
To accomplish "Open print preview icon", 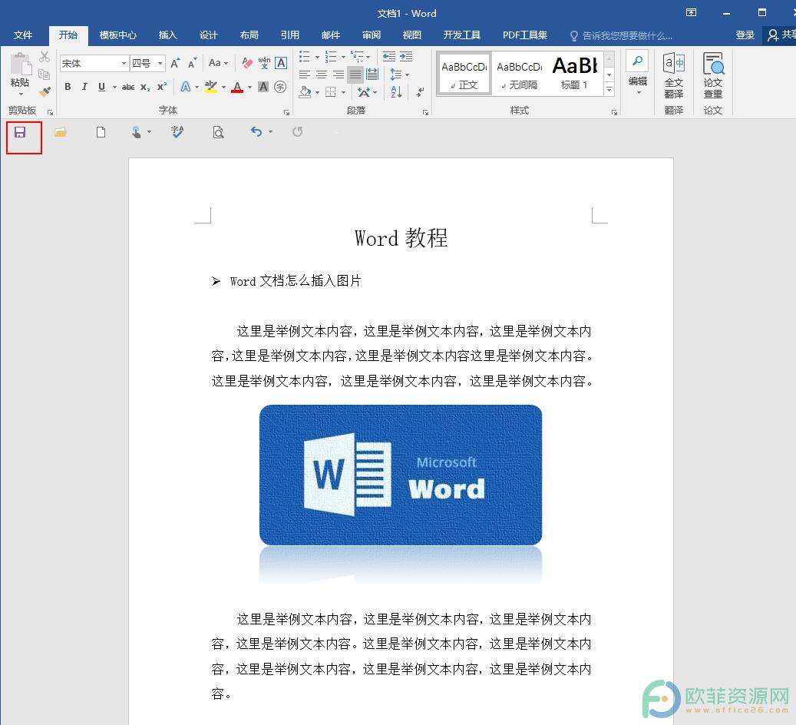I will pyautogui.click(x=218, y=133).
